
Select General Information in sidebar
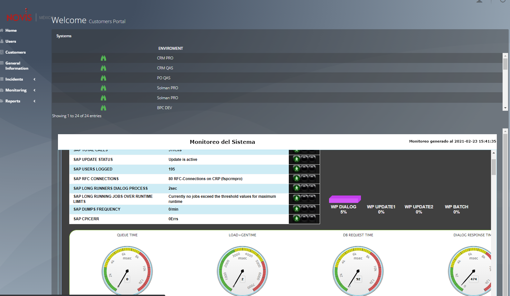(x=17, y=66)
